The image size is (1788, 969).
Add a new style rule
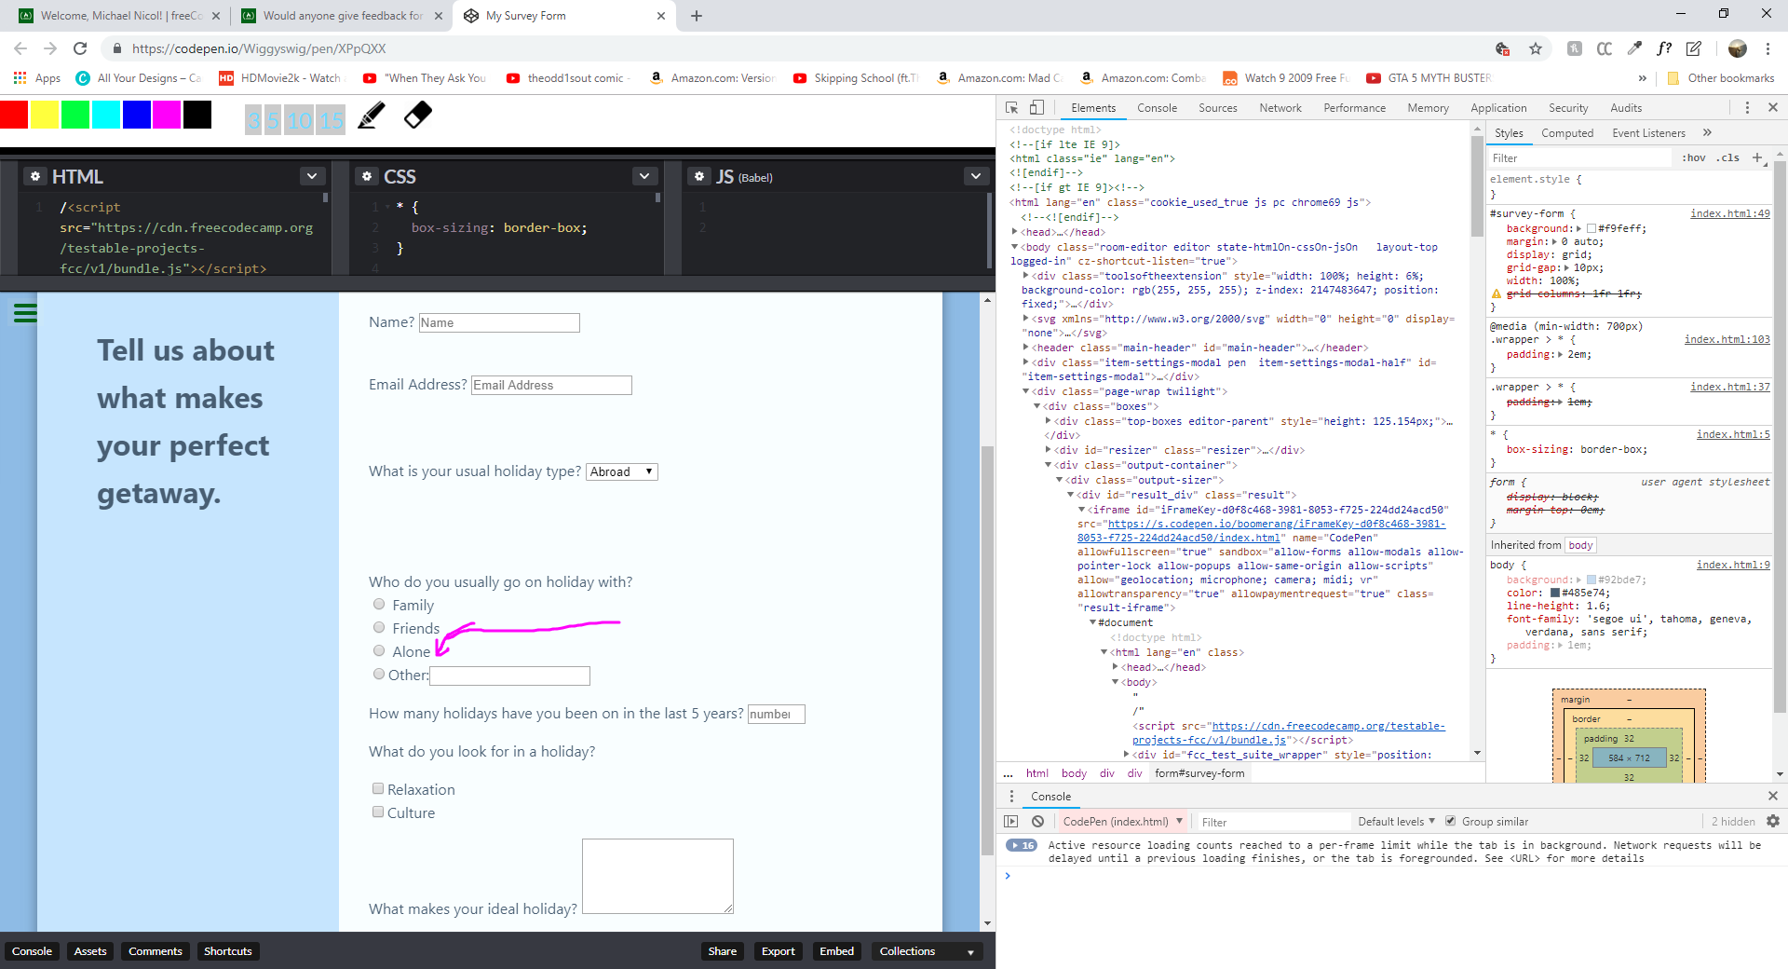click(1757, 157)
